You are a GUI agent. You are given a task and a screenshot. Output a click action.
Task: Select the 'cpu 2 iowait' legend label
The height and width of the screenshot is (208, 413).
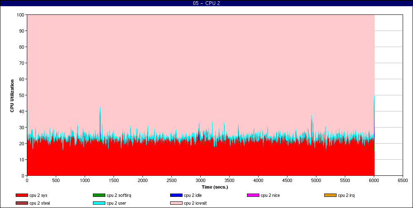[x=195, y=203]
